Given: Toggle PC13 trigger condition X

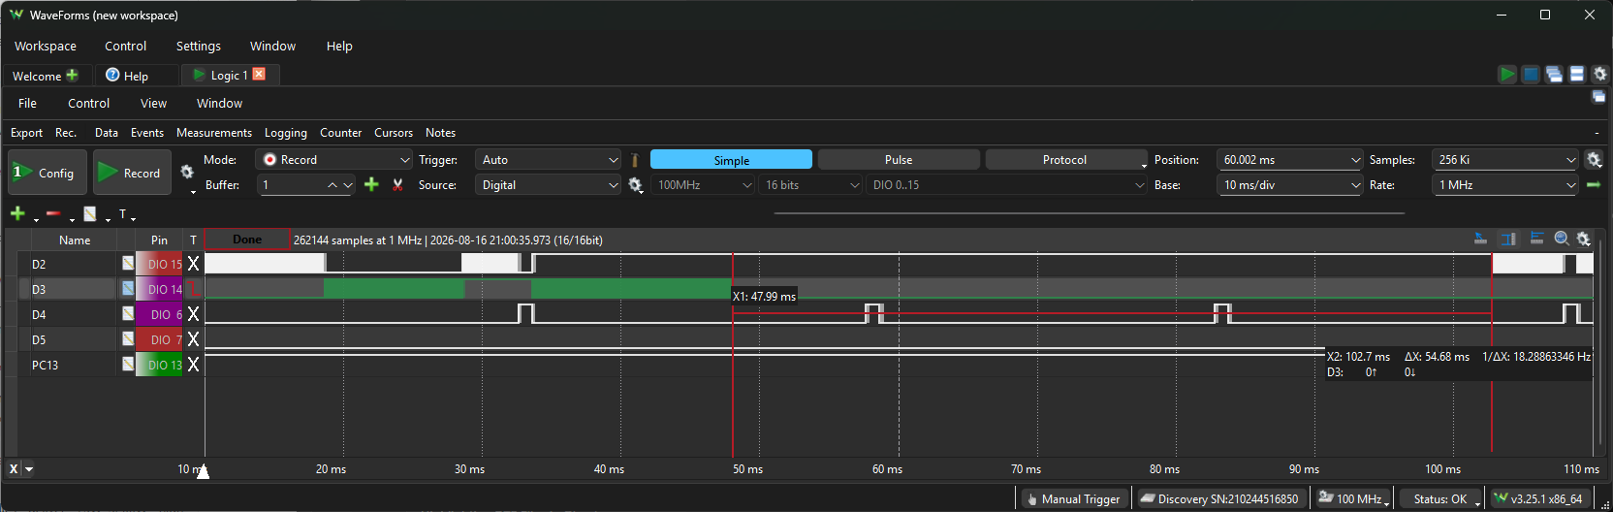Looking at the screenshot, I should click(x=193, y=364).
